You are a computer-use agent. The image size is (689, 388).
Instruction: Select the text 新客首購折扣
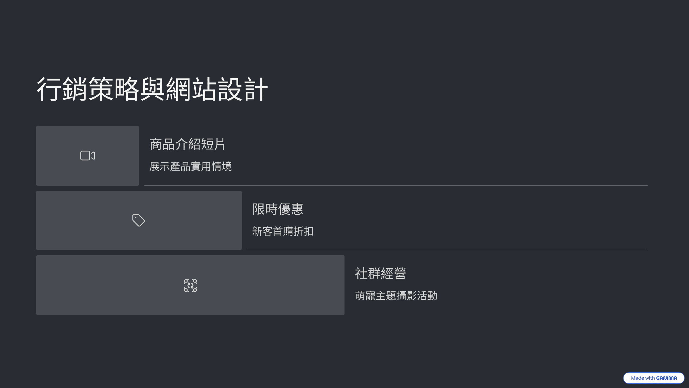click(283, 231)
